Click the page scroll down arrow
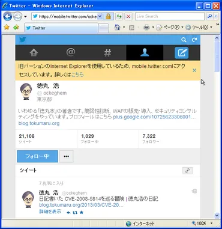Screen dimensions: 222x229 217,215
